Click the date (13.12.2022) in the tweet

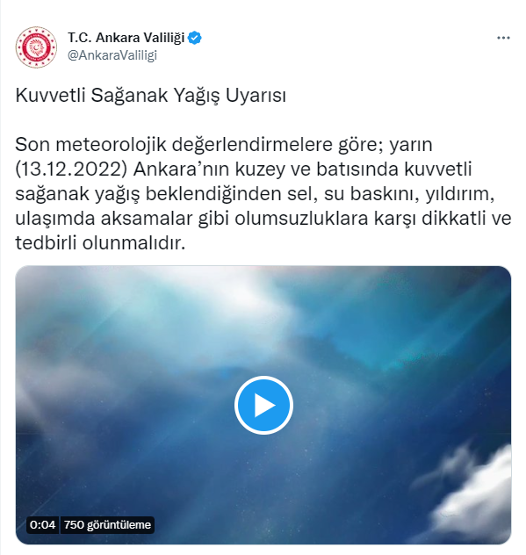coord(71,169)
